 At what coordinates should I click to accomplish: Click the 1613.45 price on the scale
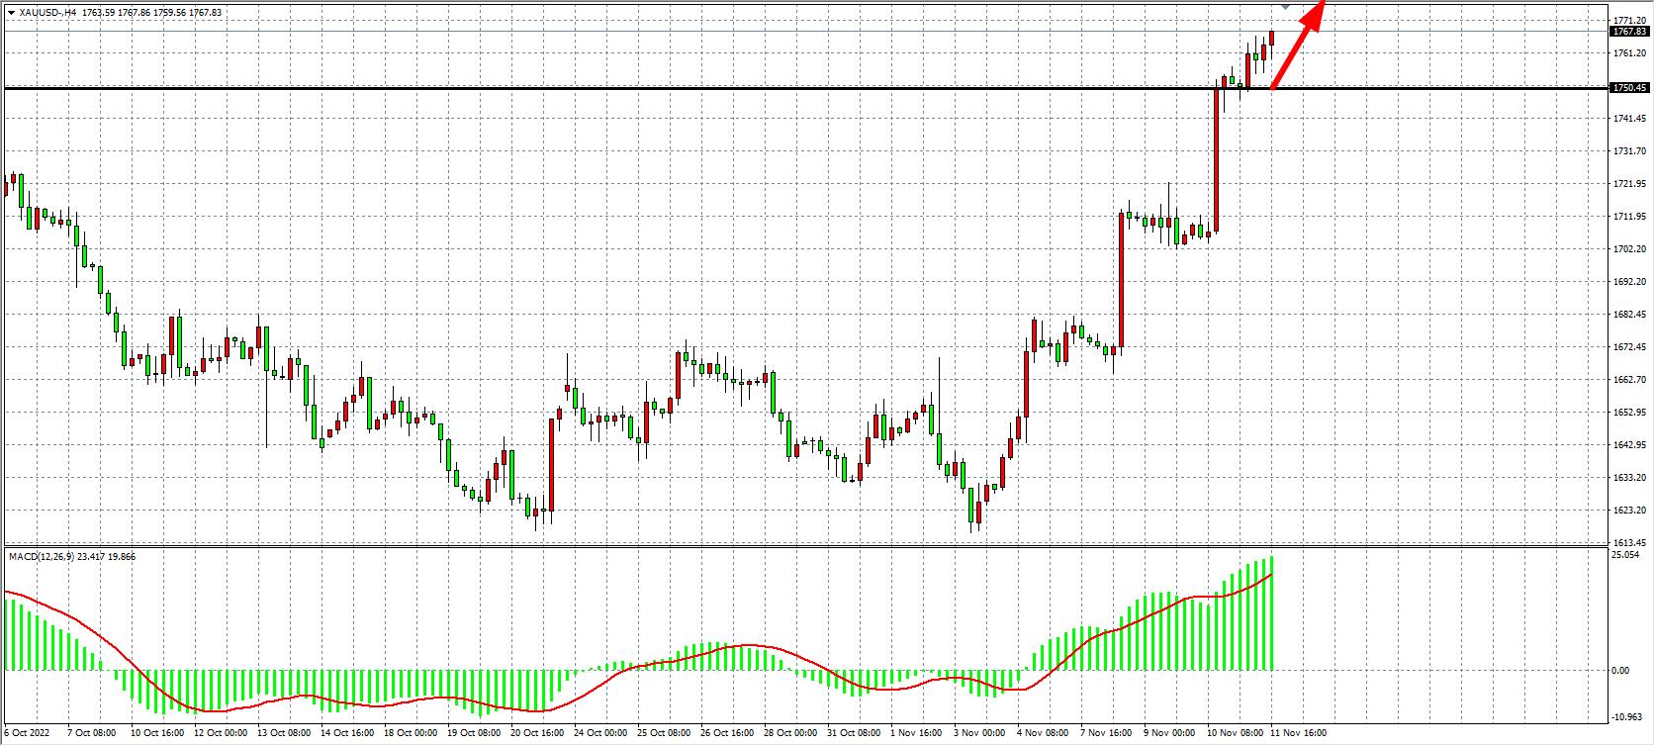pyautogui.click(x=1628, y=543)
